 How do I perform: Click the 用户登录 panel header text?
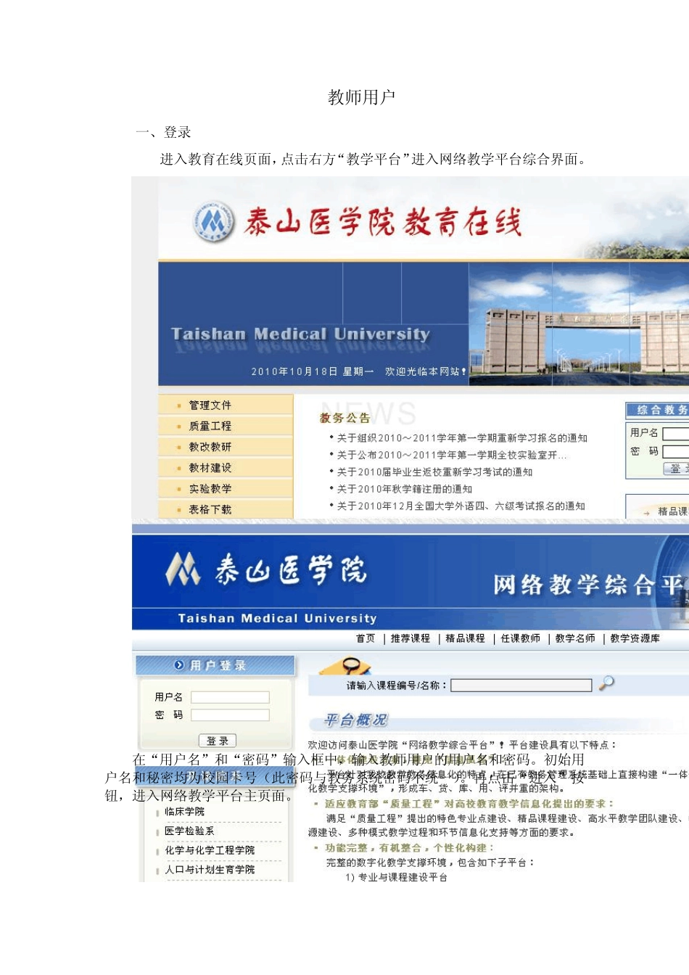(218, 665)
